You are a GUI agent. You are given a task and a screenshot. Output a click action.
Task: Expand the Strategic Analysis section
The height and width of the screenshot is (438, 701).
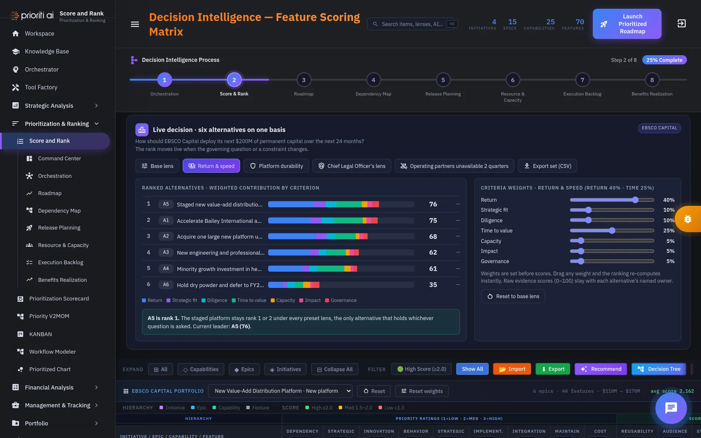pyautogui.click(x=96, y=105)
